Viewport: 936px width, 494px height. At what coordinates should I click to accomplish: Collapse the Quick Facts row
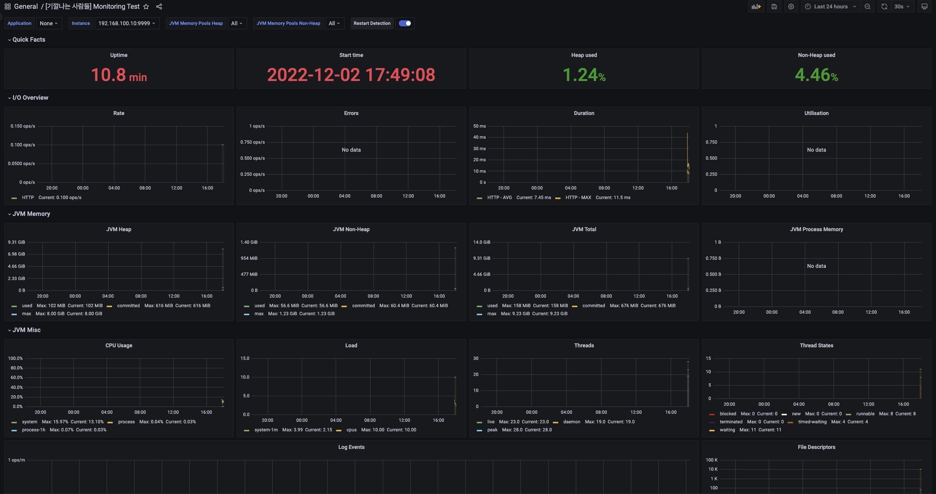coord(29,40)
